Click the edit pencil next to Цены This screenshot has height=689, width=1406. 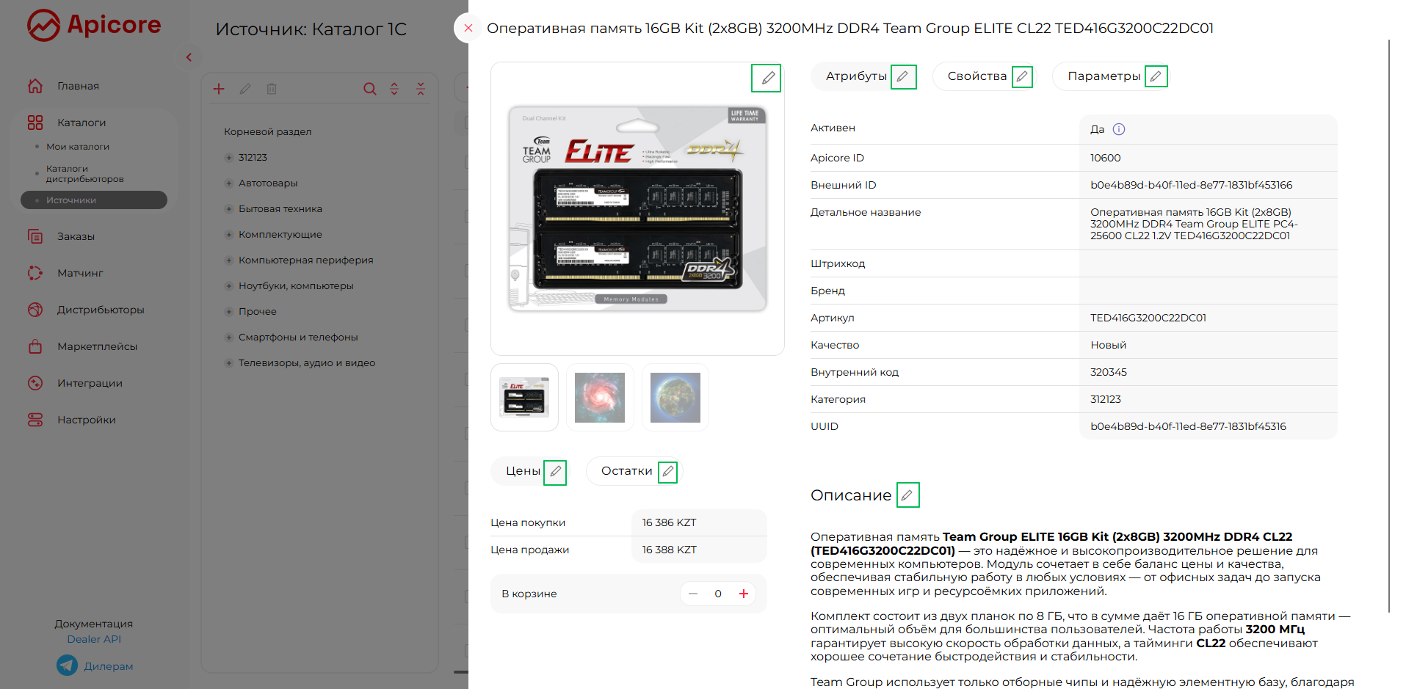(555, 471)
